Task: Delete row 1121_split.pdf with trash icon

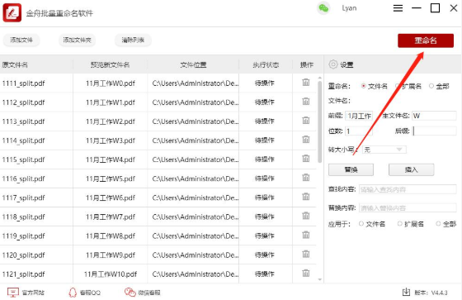Action: 306,273
